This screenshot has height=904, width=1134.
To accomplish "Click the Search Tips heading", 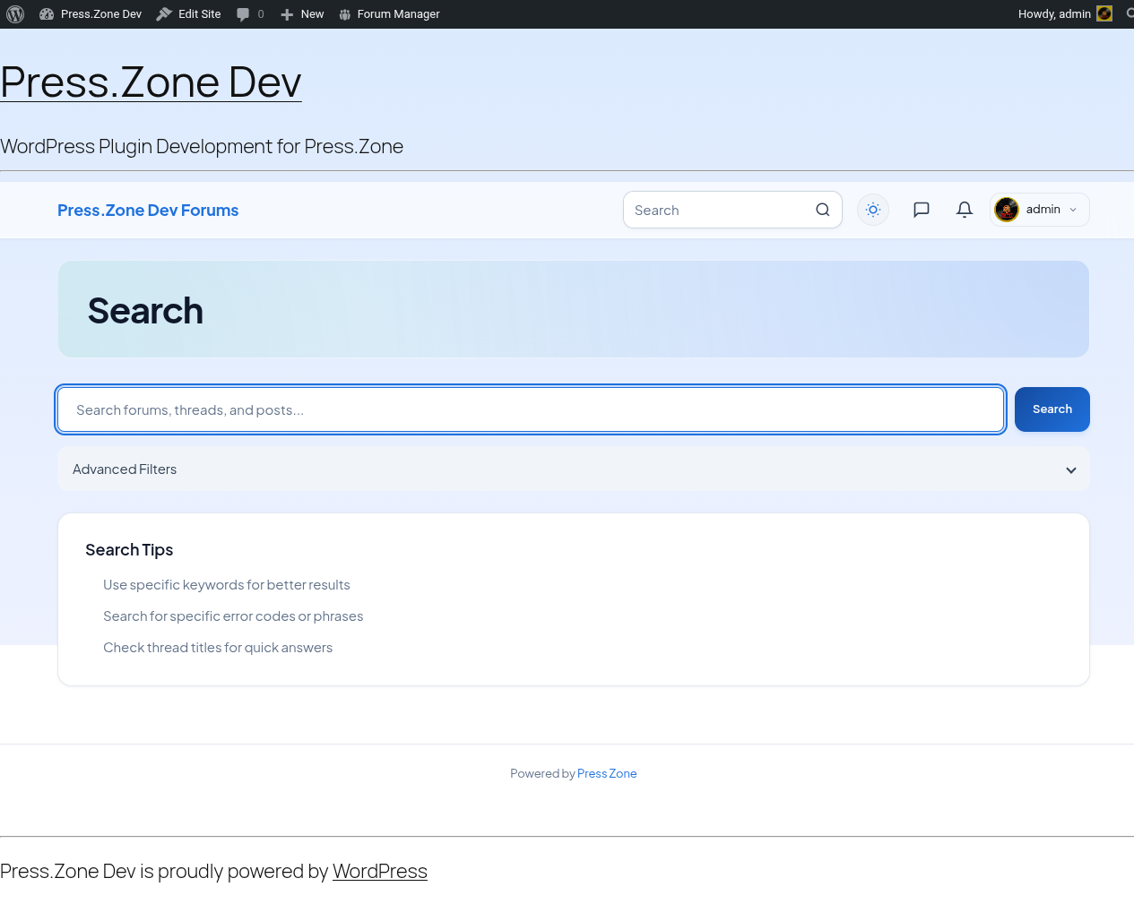I will [x=129, y=550].
